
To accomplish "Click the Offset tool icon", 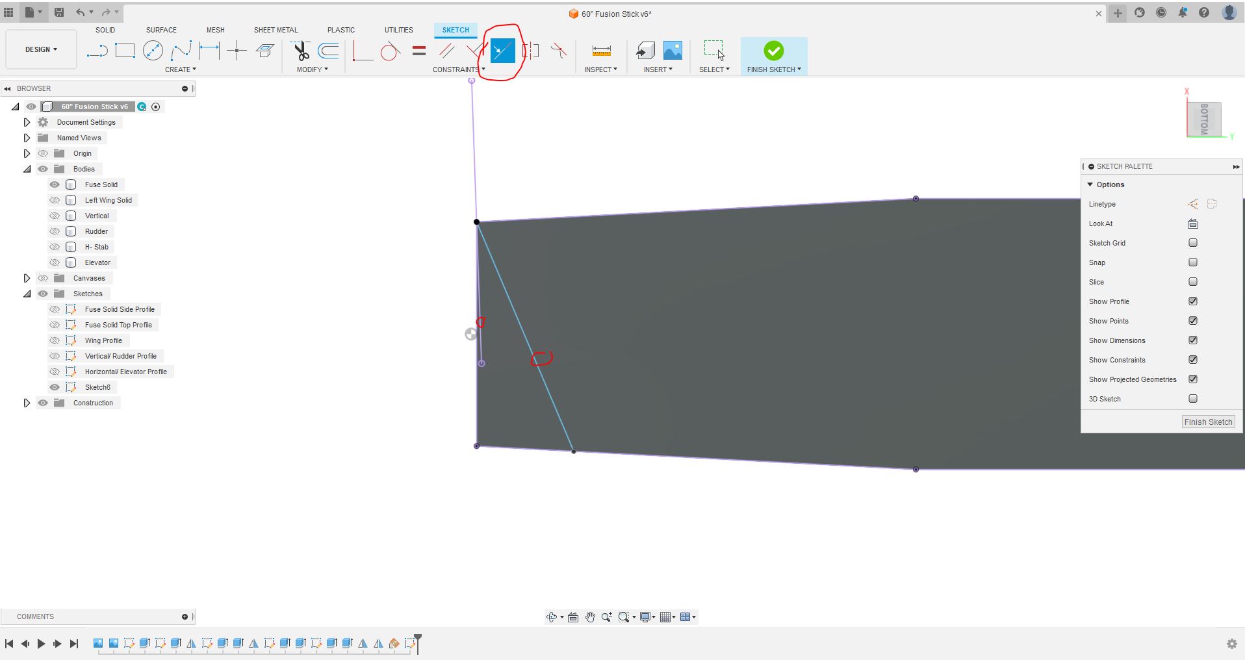I will tap(329, 51).
